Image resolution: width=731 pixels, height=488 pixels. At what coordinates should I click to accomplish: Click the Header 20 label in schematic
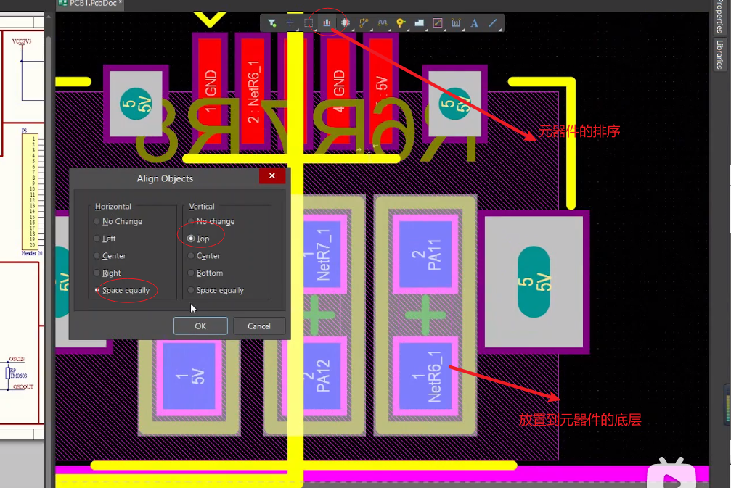(31, 253)
